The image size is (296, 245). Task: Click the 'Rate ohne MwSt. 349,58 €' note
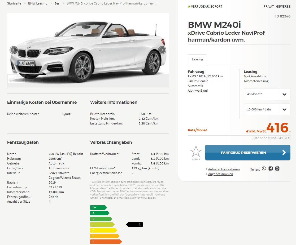click(x=271, y=138)
